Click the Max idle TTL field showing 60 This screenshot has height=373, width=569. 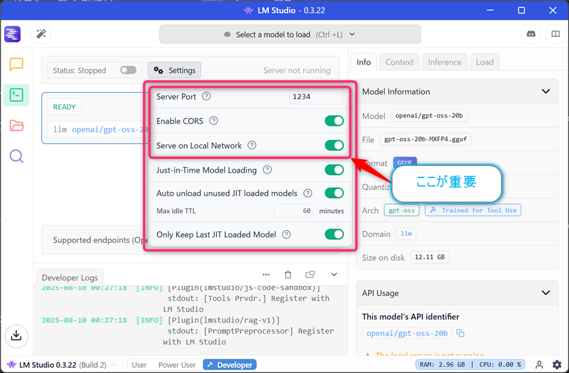[293, 211]
